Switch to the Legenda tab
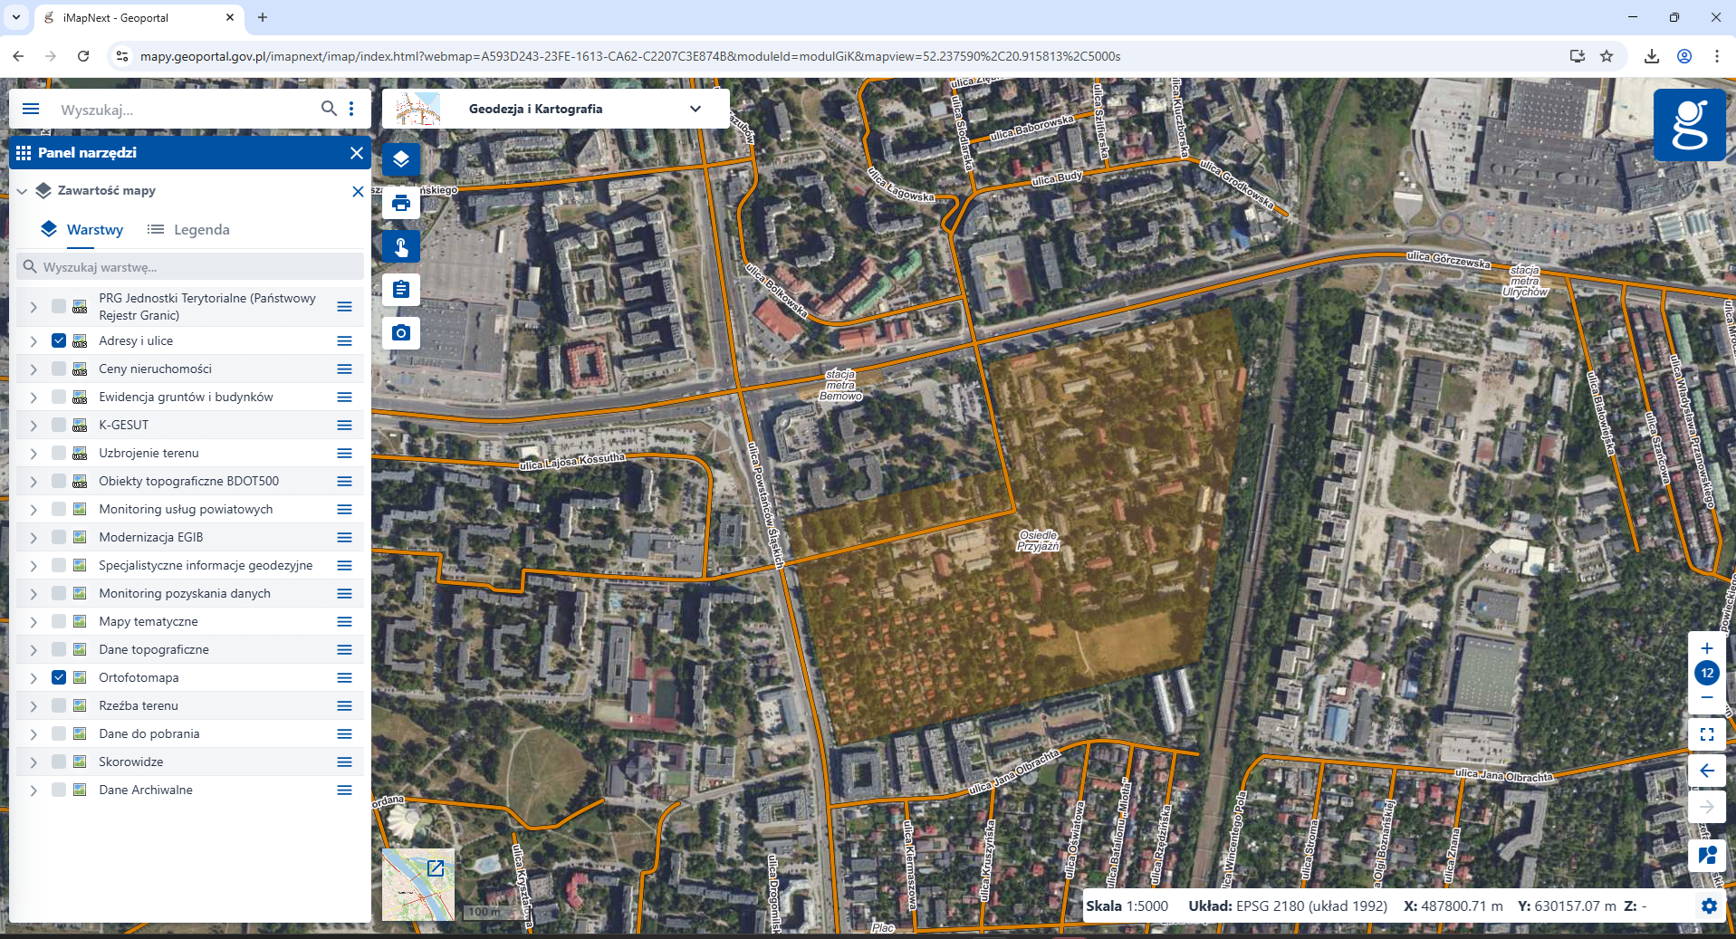Image resolution: width=1736 pixels, height=939 pixels. [x=188, y=230]
